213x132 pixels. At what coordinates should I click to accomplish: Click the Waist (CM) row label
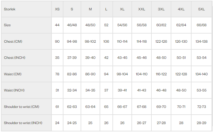13,74
